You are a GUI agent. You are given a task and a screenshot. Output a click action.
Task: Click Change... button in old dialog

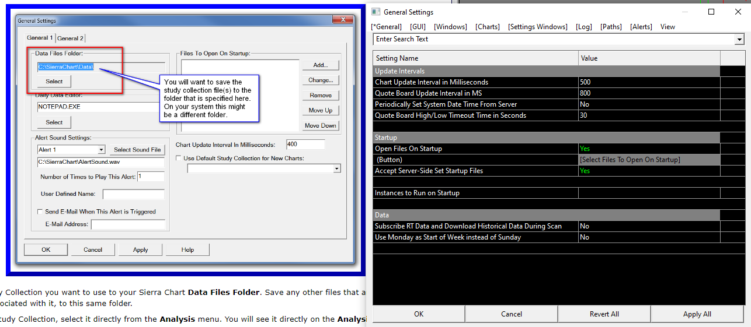[321, 80]
